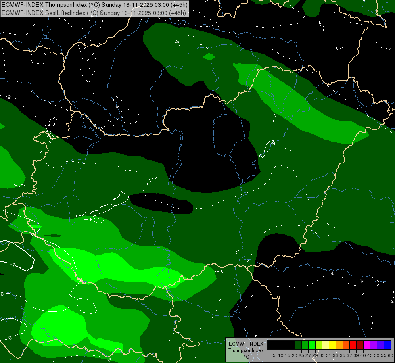Click the pale yellow 30-31 legend swatch
The height and width of the screenshot is (363, 395).
pos(326,345)
